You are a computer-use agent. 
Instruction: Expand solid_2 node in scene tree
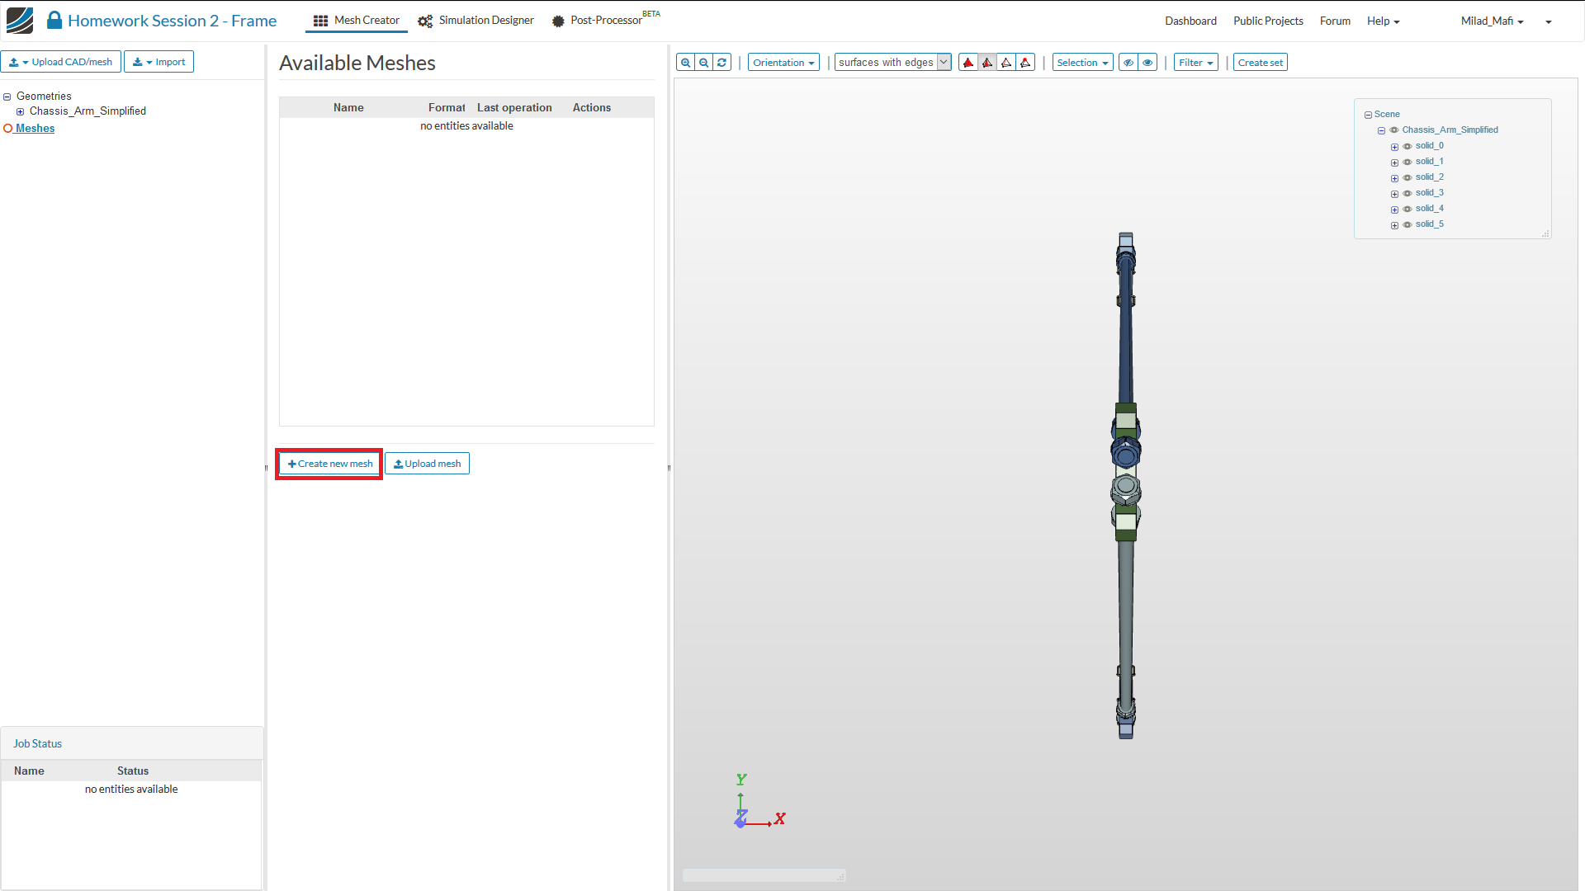click(1394, 178)
